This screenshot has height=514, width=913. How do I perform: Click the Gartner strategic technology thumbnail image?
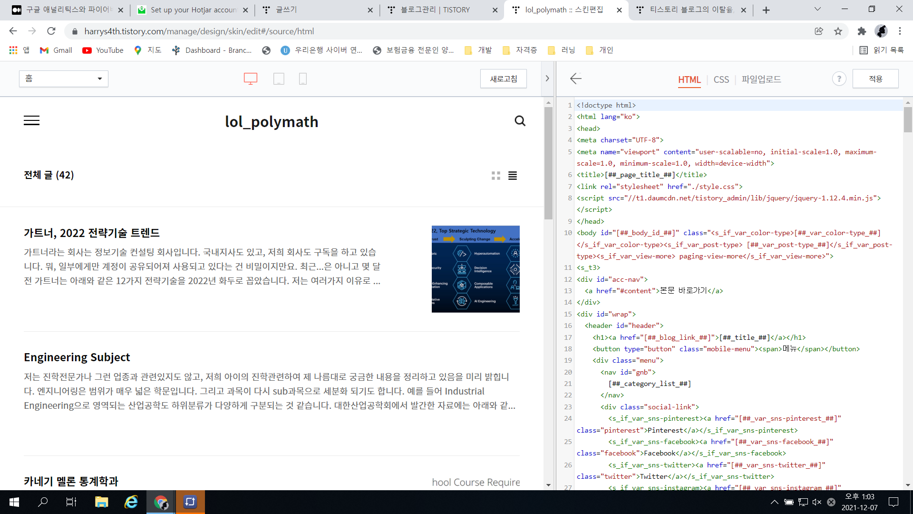point(475,269)
